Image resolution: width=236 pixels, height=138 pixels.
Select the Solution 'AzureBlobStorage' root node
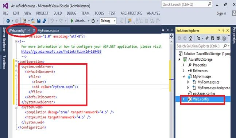click(x=207, y=54)
